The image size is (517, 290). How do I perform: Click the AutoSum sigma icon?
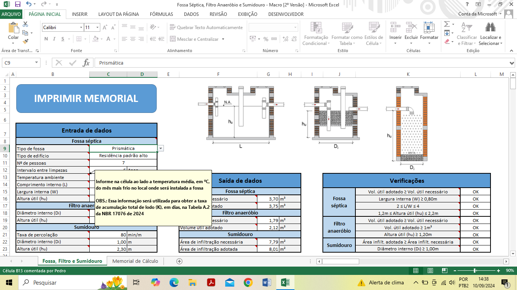coord(447,24)
